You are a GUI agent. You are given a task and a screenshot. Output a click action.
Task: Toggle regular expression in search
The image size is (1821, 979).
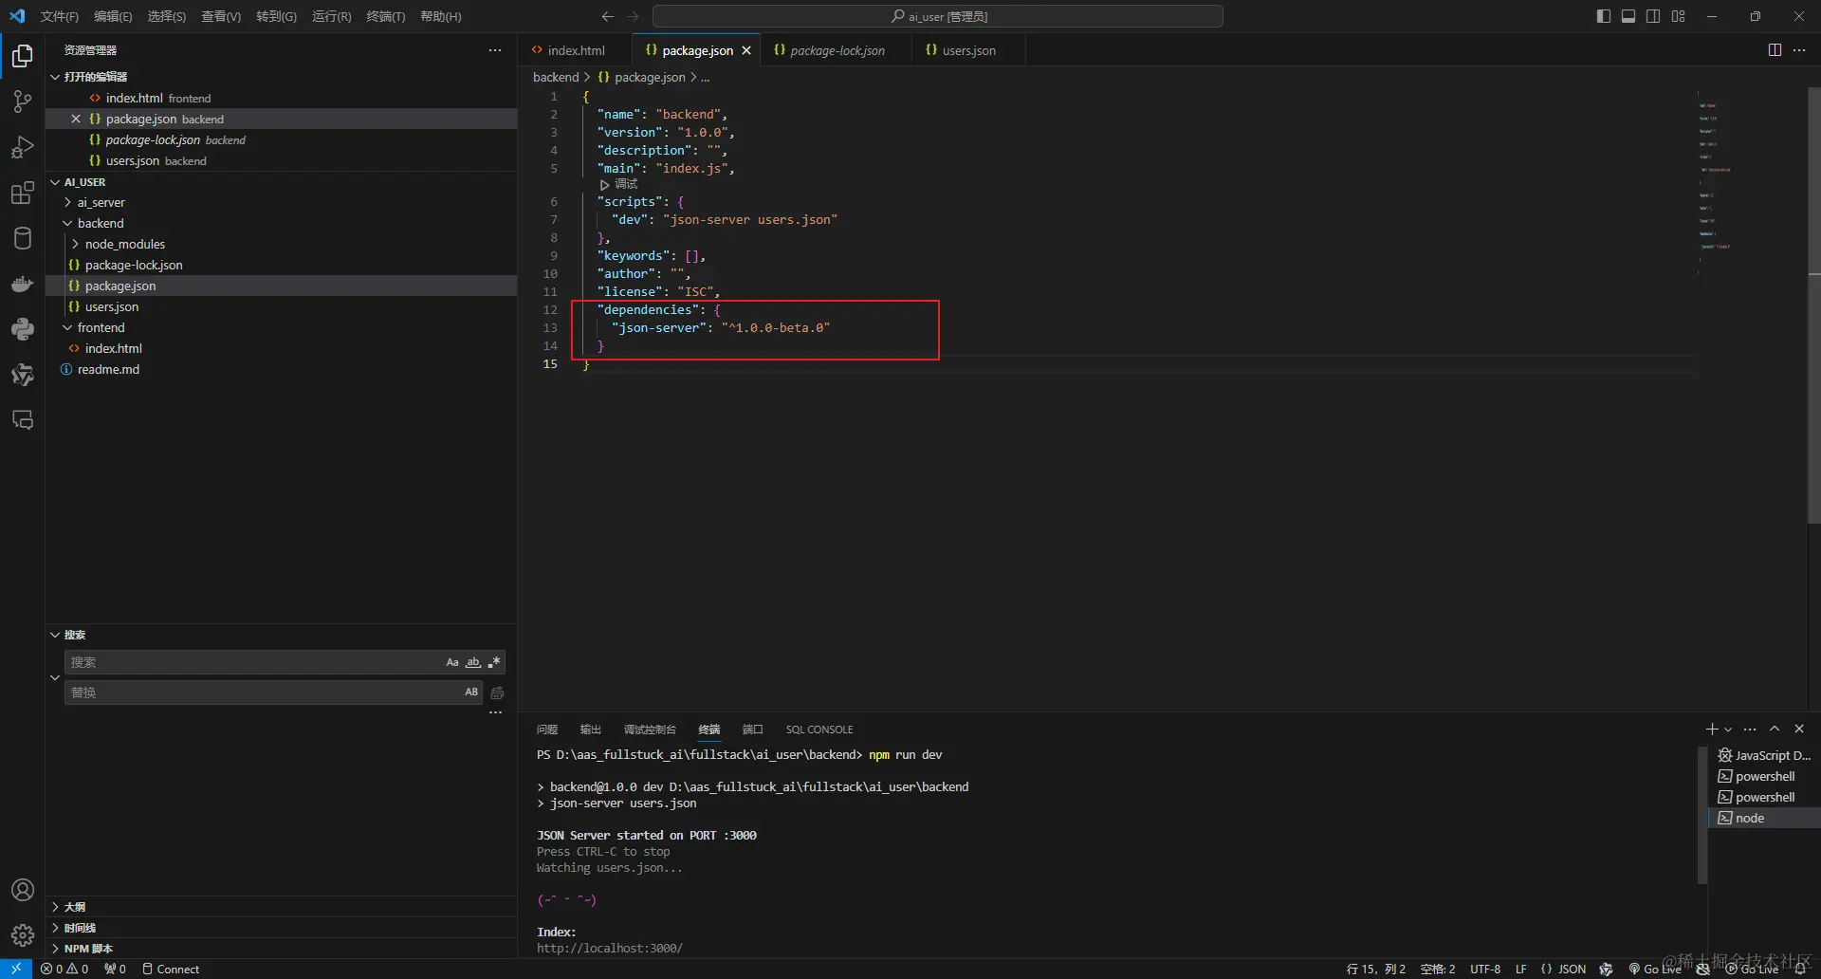[x=494, y=662]
